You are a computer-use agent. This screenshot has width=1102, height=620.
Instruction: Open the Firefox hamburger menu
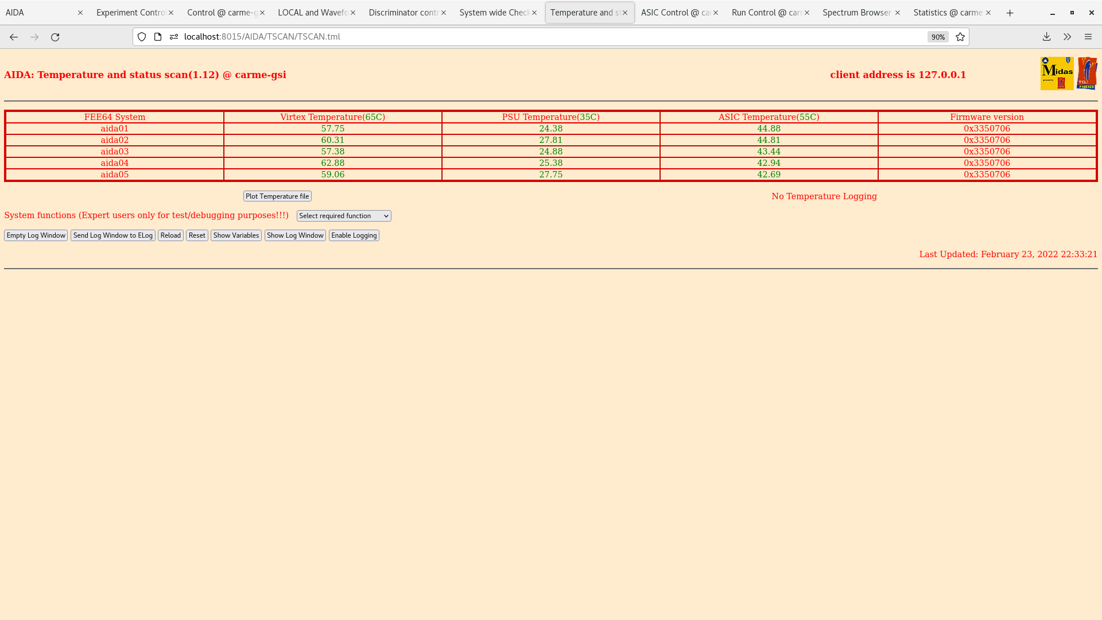click(x=1088, y=37)
